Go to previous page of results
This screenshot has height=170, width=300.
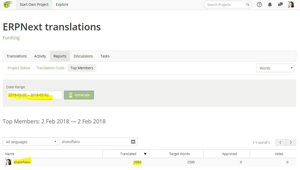280,142
